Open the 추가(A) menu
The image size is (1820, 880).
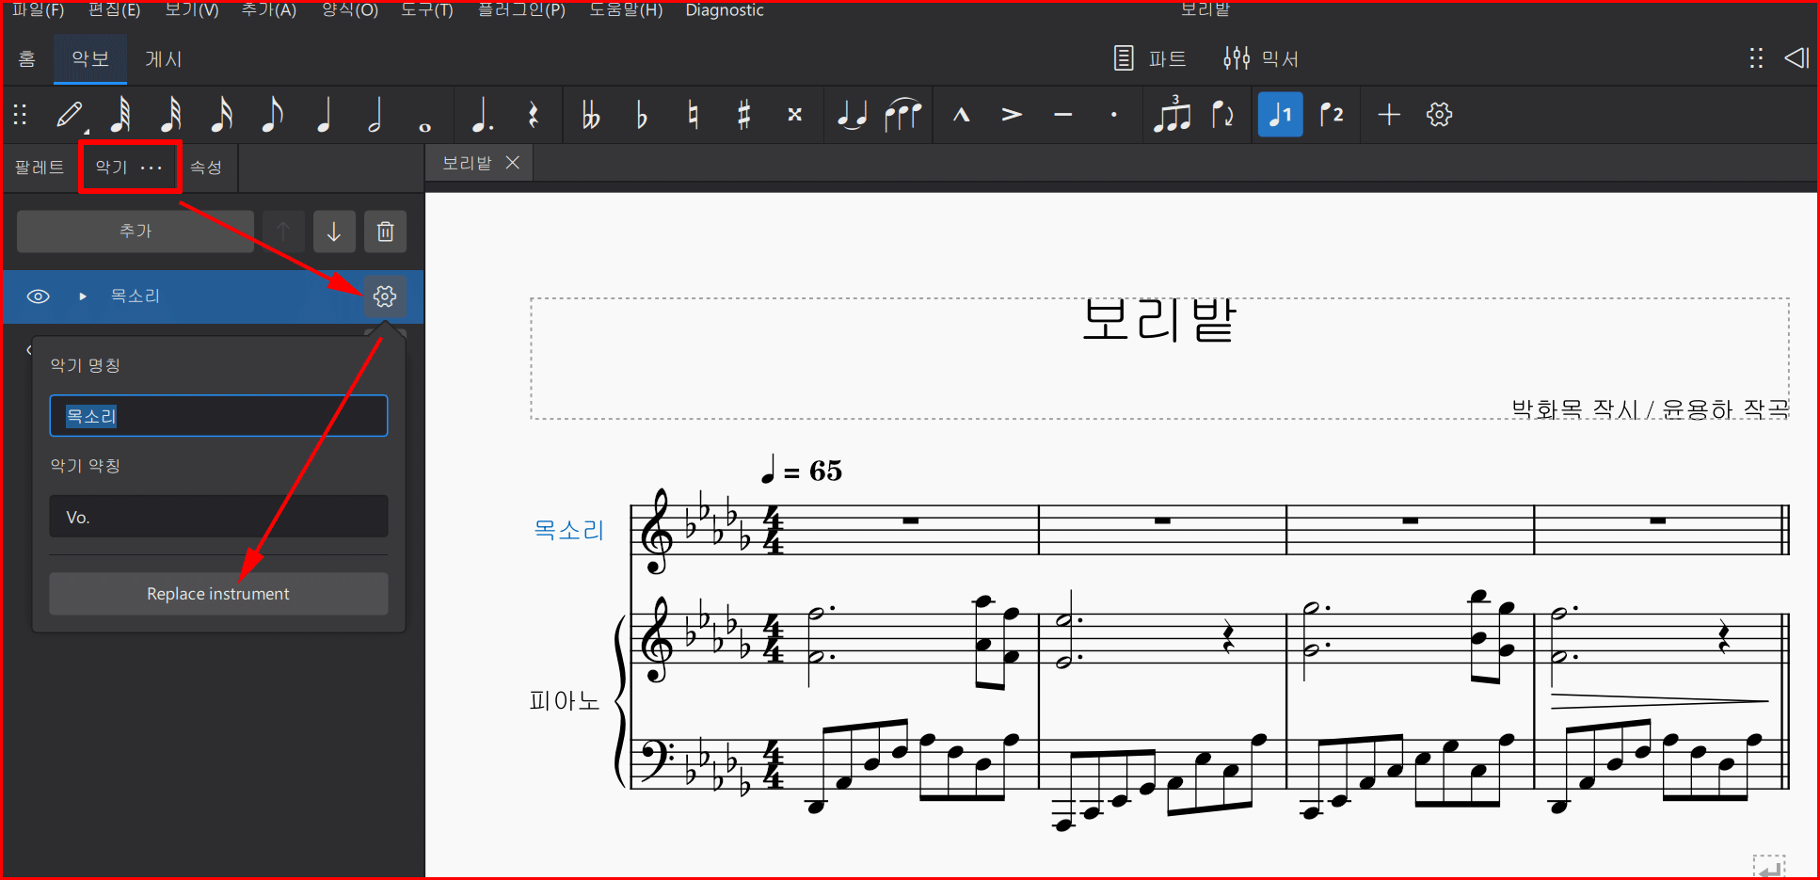click(x=269, y=10)
